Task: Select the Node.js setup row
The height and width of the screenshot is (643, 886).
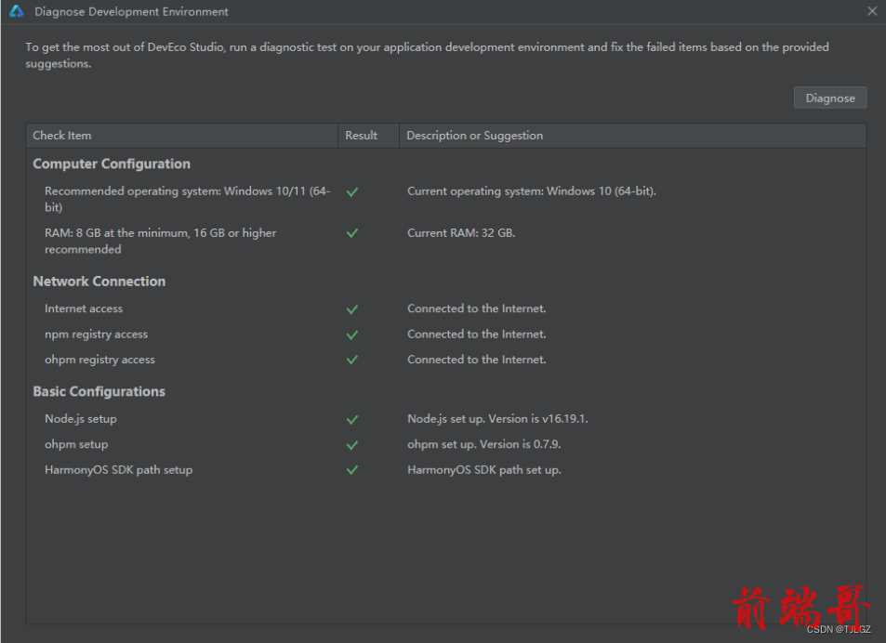Action: [x=446, y=419]
